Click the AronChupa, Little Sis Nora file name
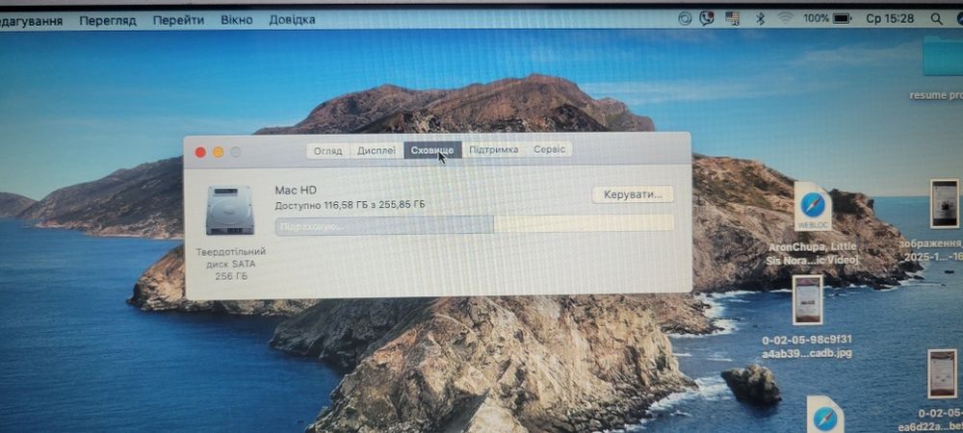Image resolution: width=963 pixels, height=433 pixels. [811, 253]
